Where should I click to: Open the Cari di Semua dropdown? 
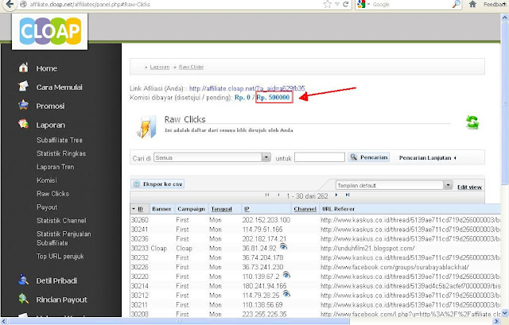pos(266,157)
